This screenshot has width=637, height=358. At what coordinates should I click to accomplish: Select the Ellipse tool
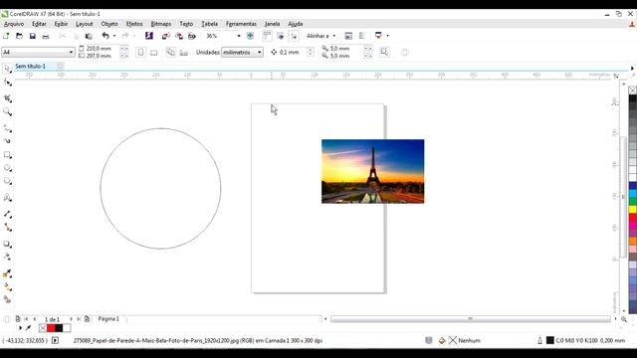pyautogui.click(x=7, y=168)
